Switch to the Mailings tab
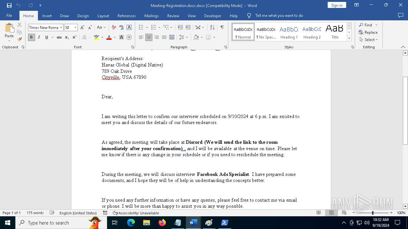The width and height of the screenshot is (408, 229). (151, 16)
